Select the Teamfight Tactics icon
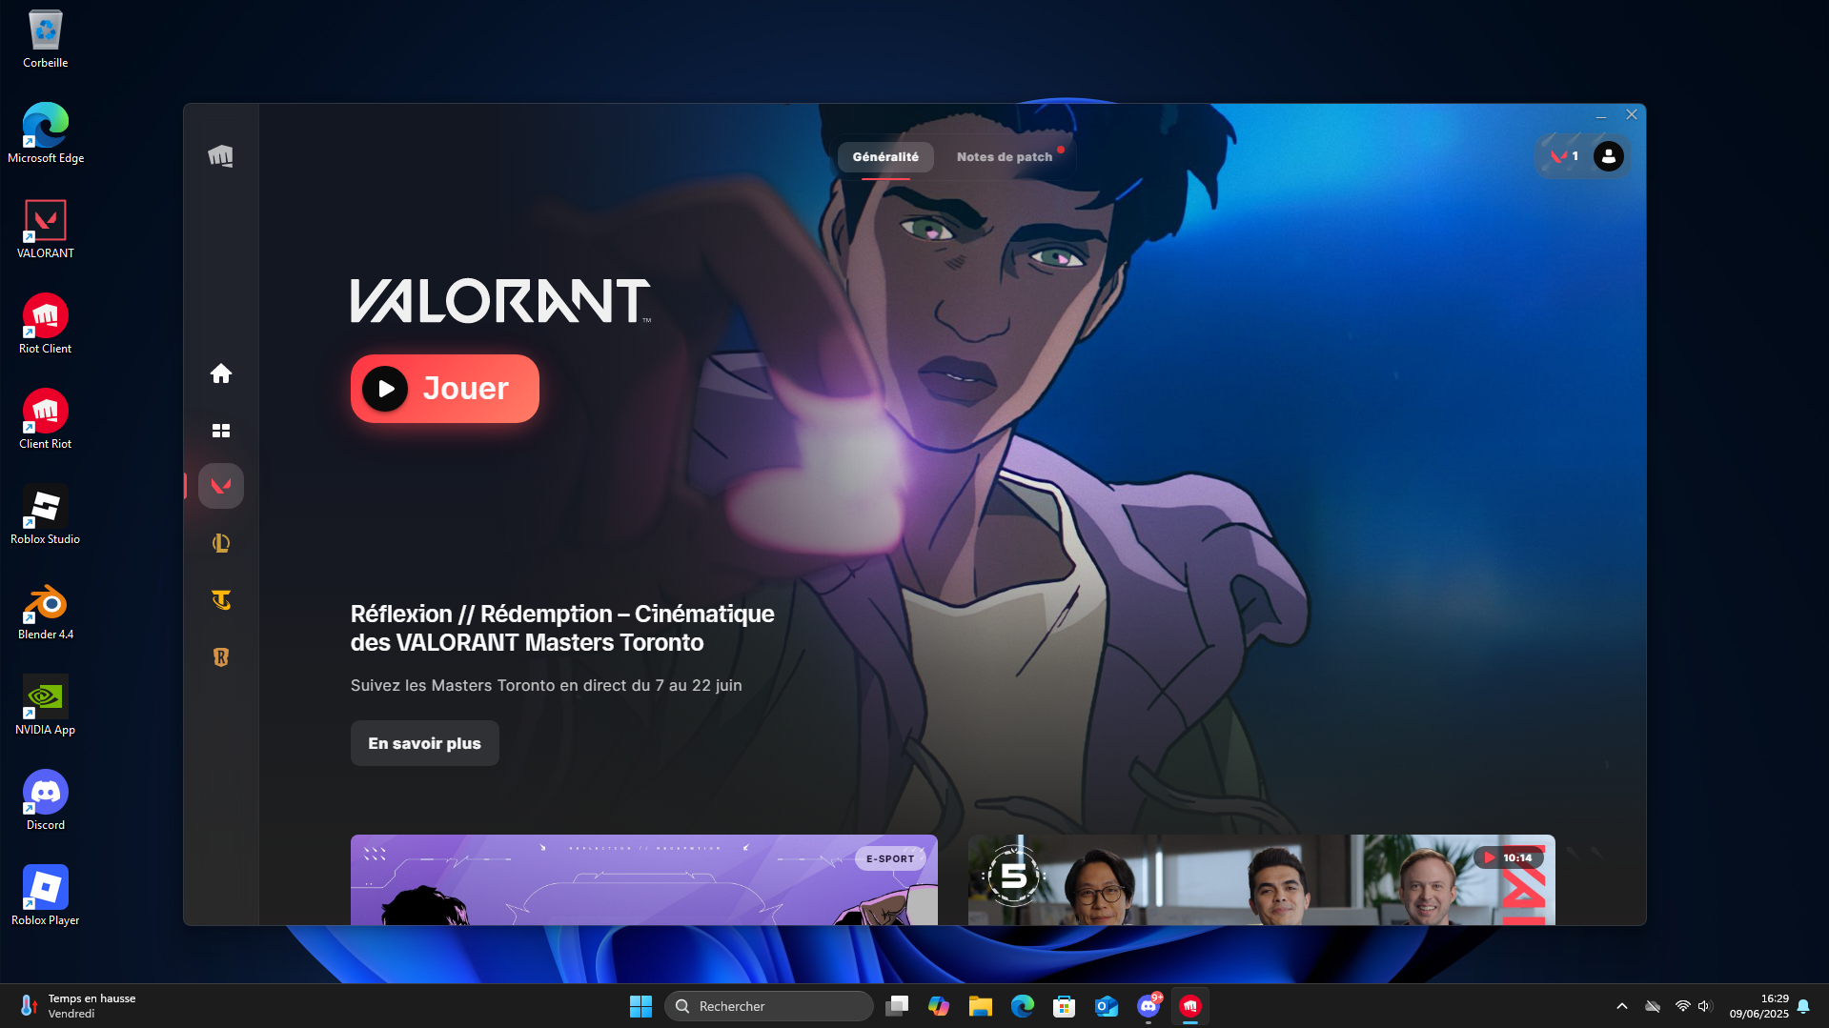This screenshot has width=1829, height=1028. point(221,600)
